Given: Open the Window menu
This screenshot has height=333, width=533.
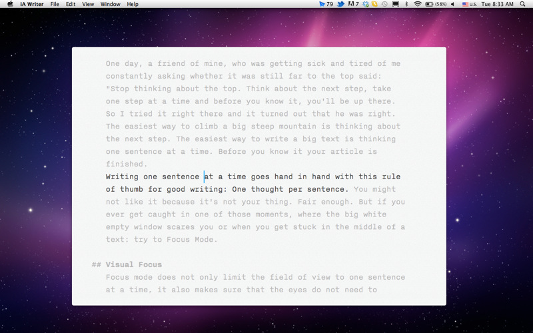Looking at the screenshot, I should (110, 4).
